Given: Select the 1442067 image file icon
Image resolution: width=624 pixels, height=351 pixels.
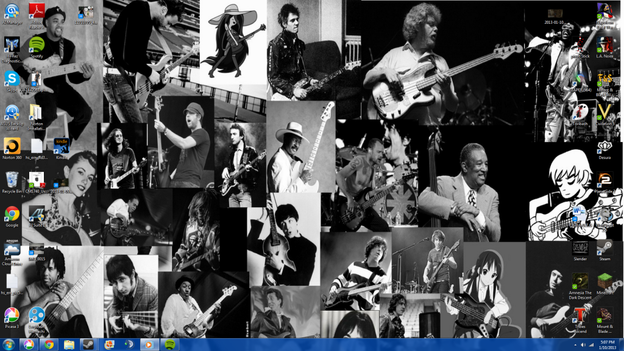Looking at the screenshot, I should (x=37, y=81).
